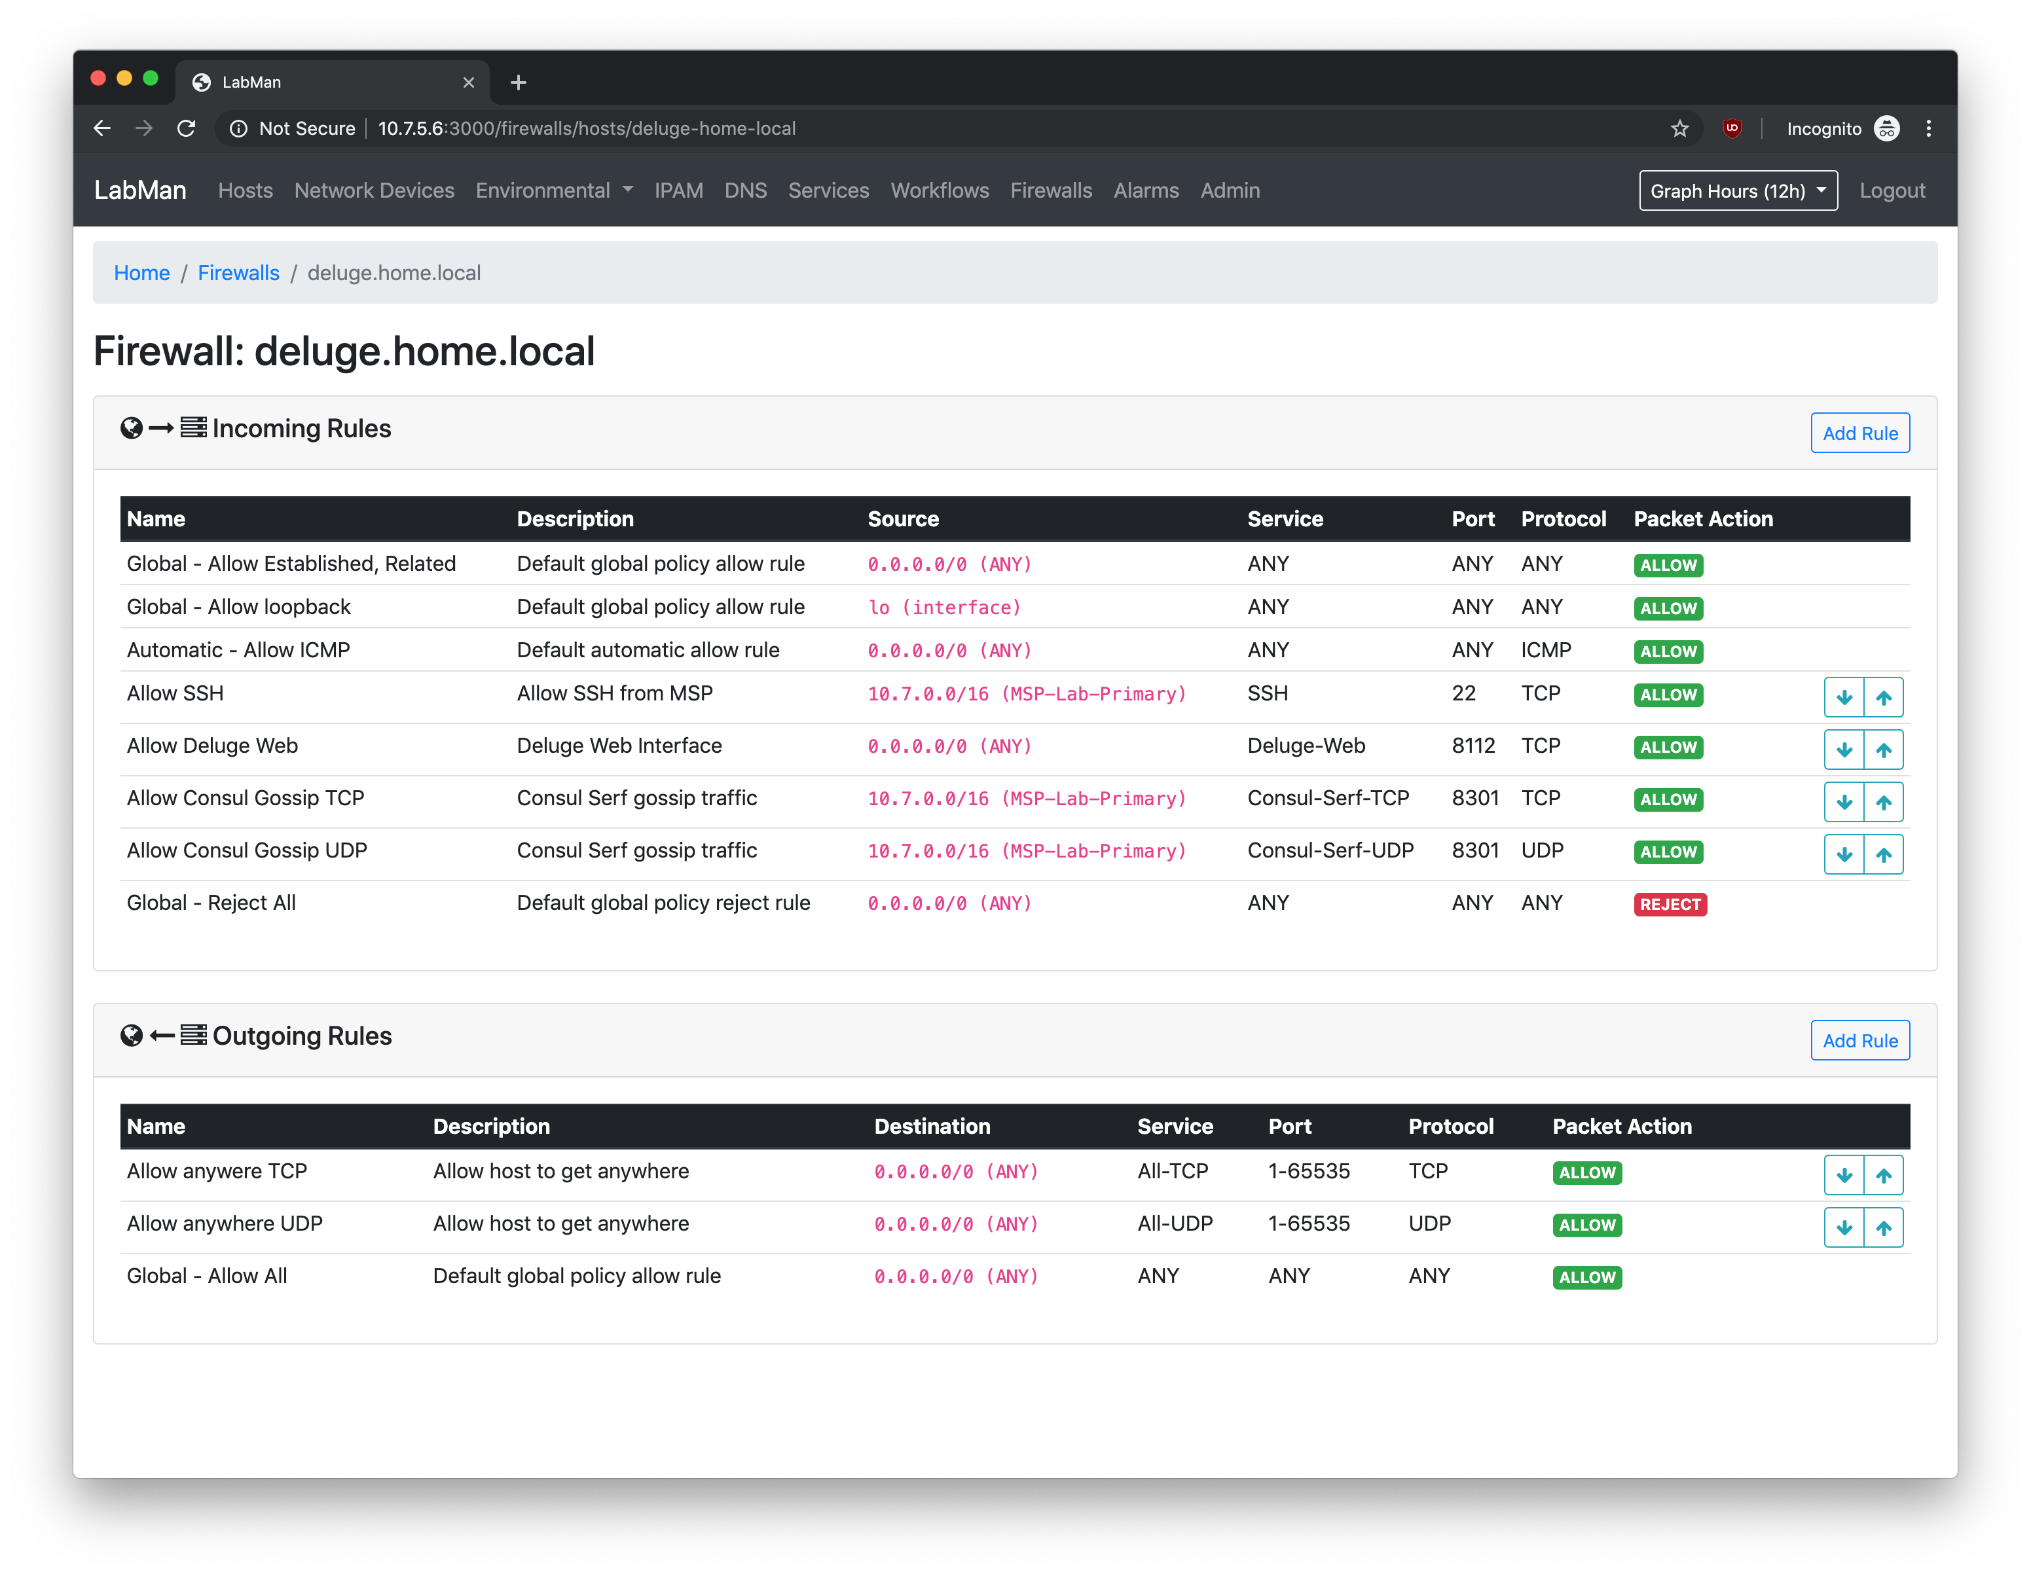The image size is (2031, 1575).
Task: Open uBlock Origin extension icon
Action: click(x=1732, y=128)
